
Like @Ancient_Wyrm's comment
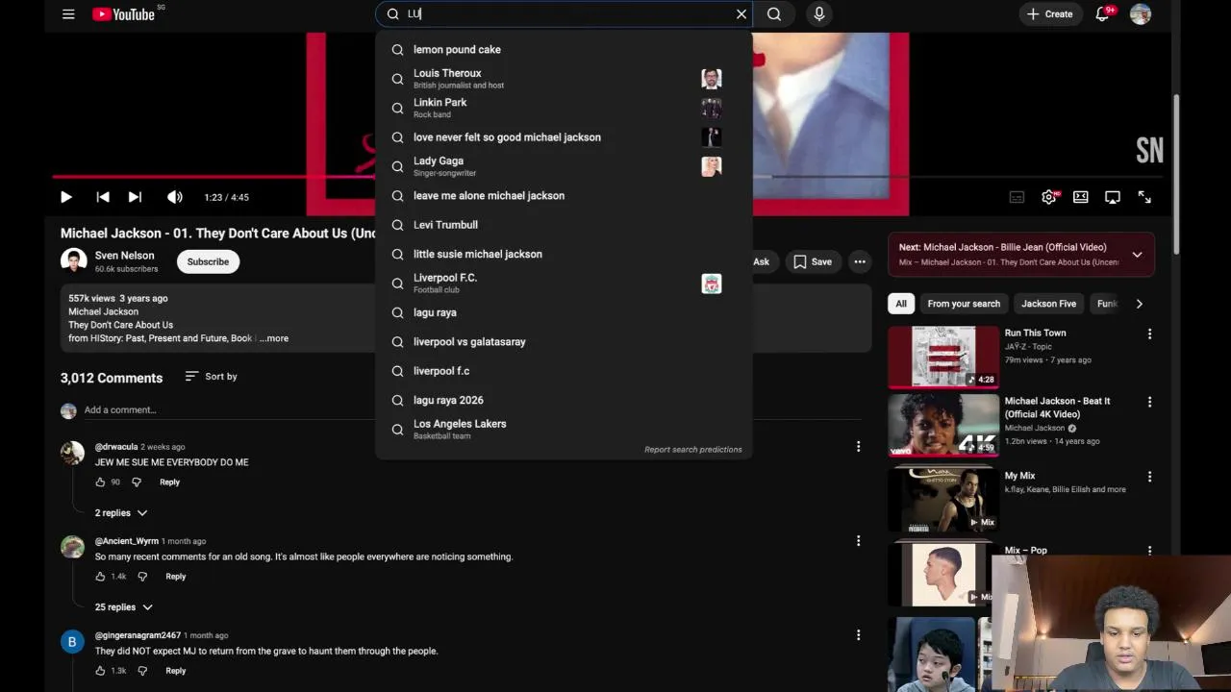[x=100, y=577]
